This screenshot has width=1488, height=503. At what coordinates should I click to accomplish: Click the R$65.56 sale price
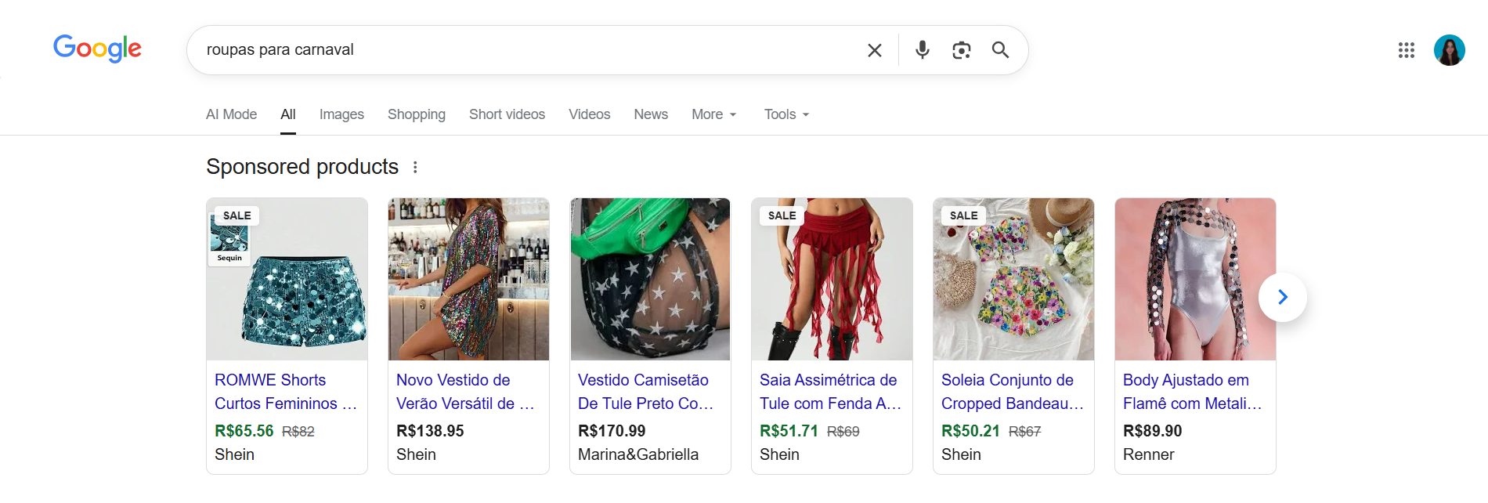(x=244, y=431)
